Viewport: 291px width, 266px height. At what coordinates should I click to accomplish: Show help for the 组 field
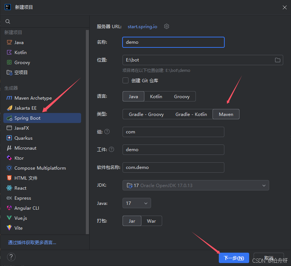click(x=107, y=132)
